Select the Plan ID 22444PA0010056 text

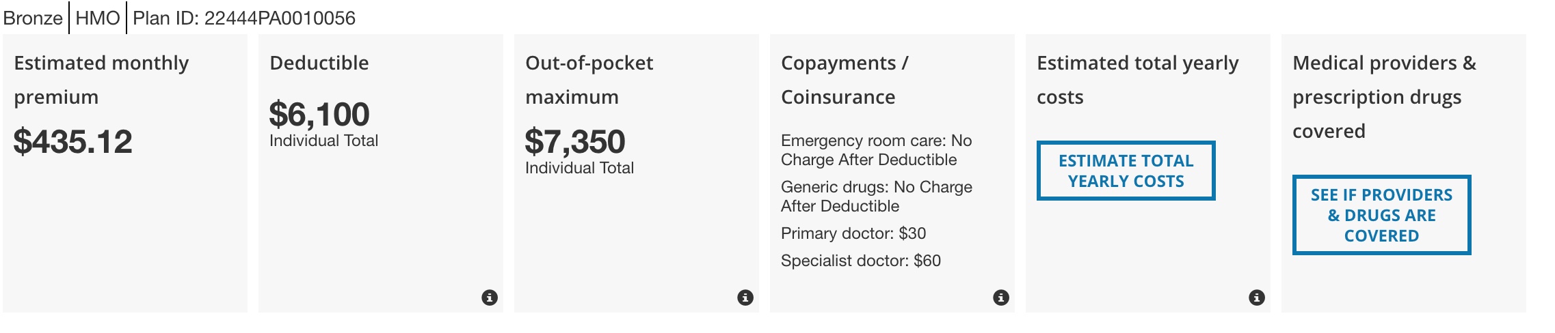[244, 18]
